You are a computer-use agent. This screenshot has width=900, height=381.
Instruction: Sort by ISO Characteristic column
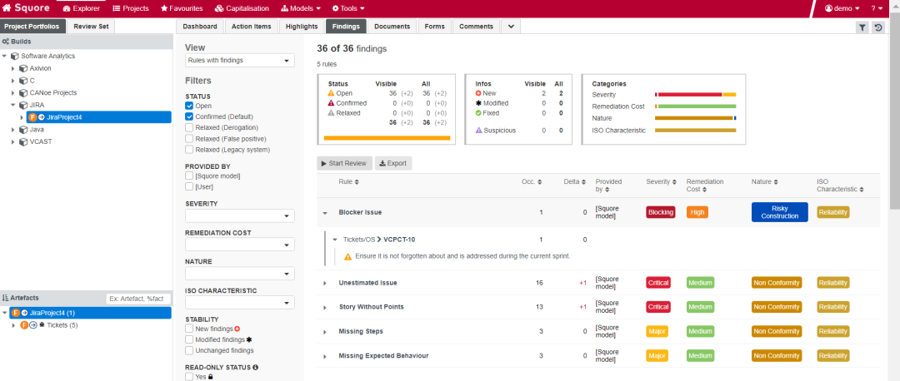862,190
